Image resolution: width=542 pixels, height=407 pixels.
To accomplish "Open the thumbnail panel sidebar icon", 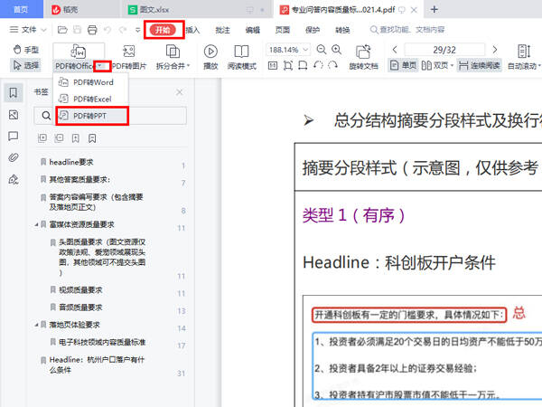I will (x=14, y=115).
